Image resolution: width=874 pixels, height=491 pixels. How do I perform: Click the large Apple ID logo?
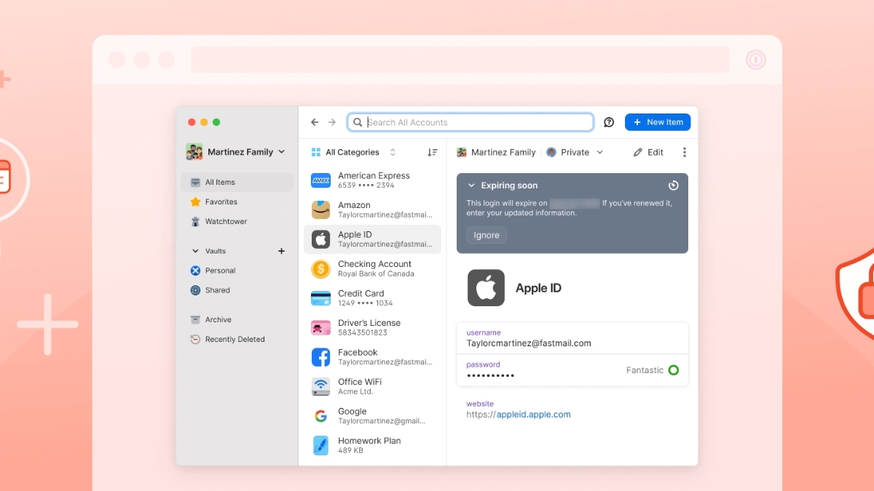[x=486, y=288]
